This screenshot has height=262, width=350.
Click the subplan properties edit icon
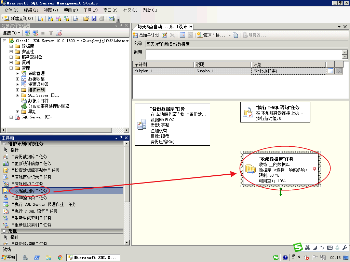(x=164, y=35)
